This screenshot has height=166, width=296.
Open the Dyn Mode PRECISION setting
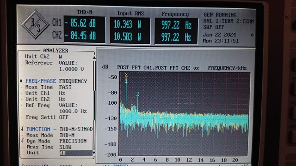pos(73,141)
